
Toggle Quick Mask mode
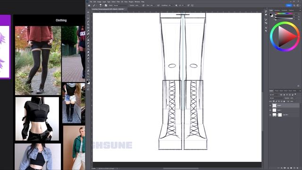tap(88, 86)
